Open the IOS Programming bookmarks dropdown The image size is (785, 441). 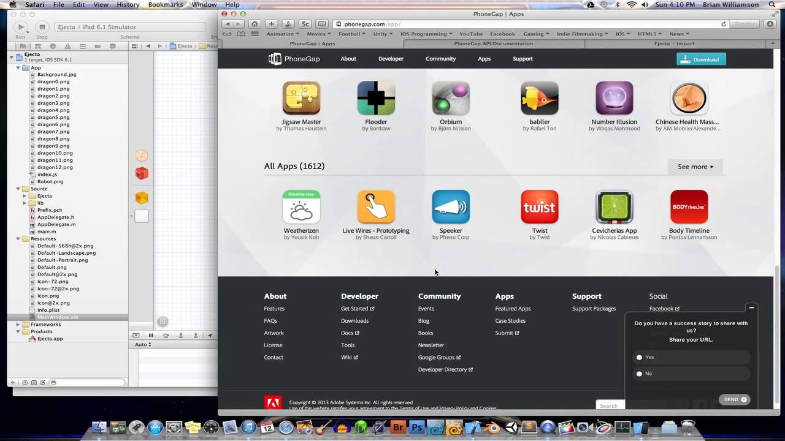click(426, 34)
